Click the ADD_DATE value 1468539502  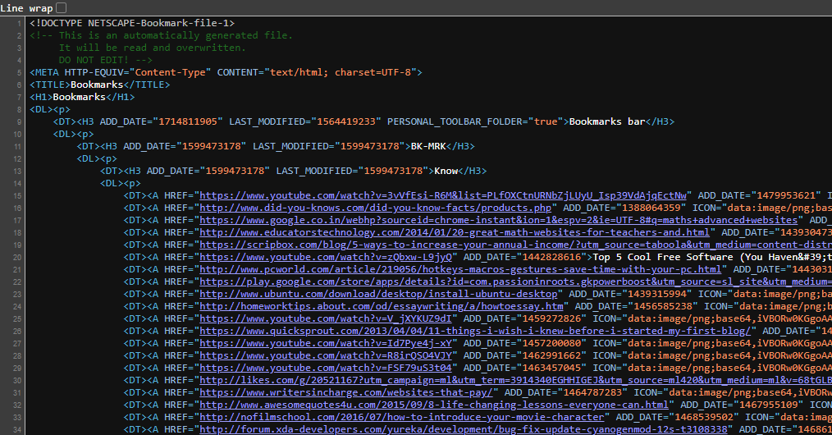tap(704, 417)
